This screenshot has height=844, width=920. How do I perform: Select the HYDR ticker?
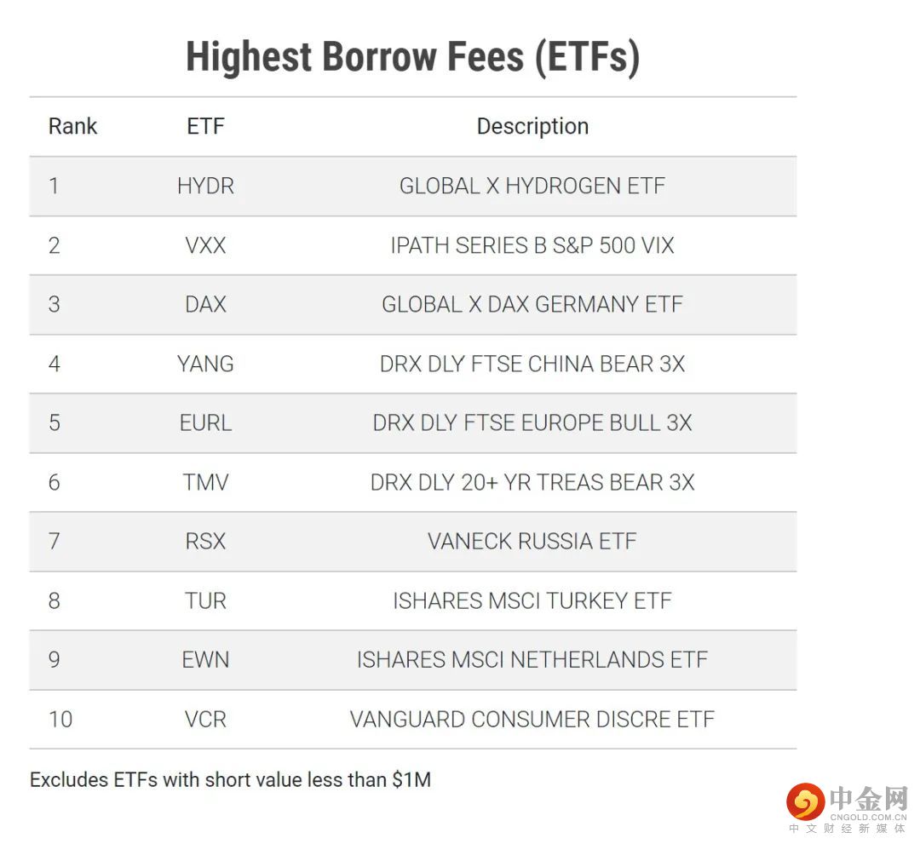tap(205, 187)
